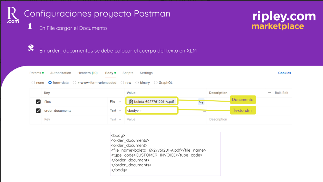The image size is (323, 182).
Task: Click the empty Key input field
Action: pos(75,119)
